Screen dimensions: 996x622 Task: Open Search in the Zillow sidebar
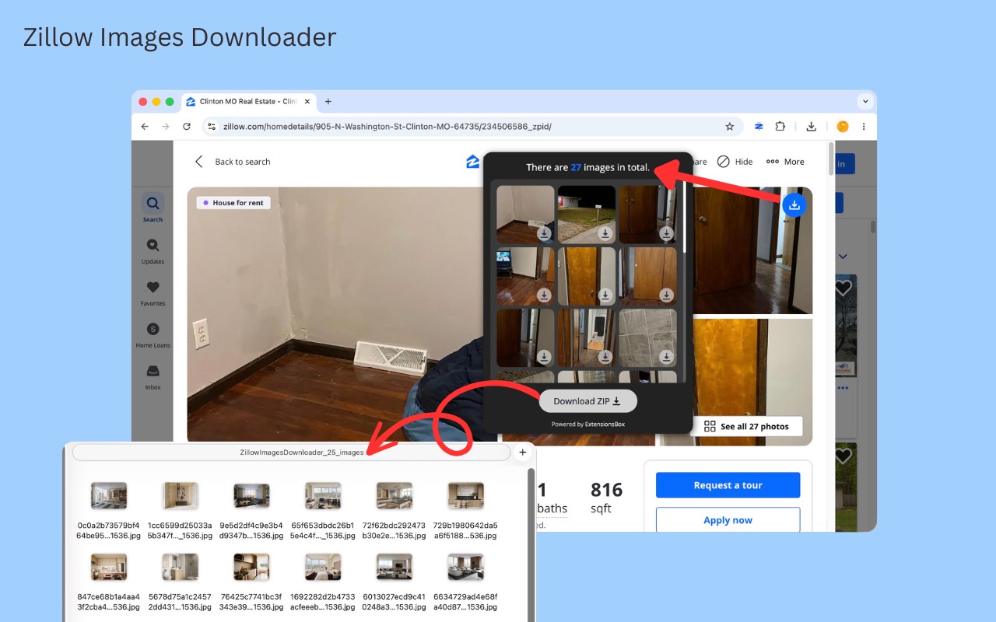pos(153,208)
